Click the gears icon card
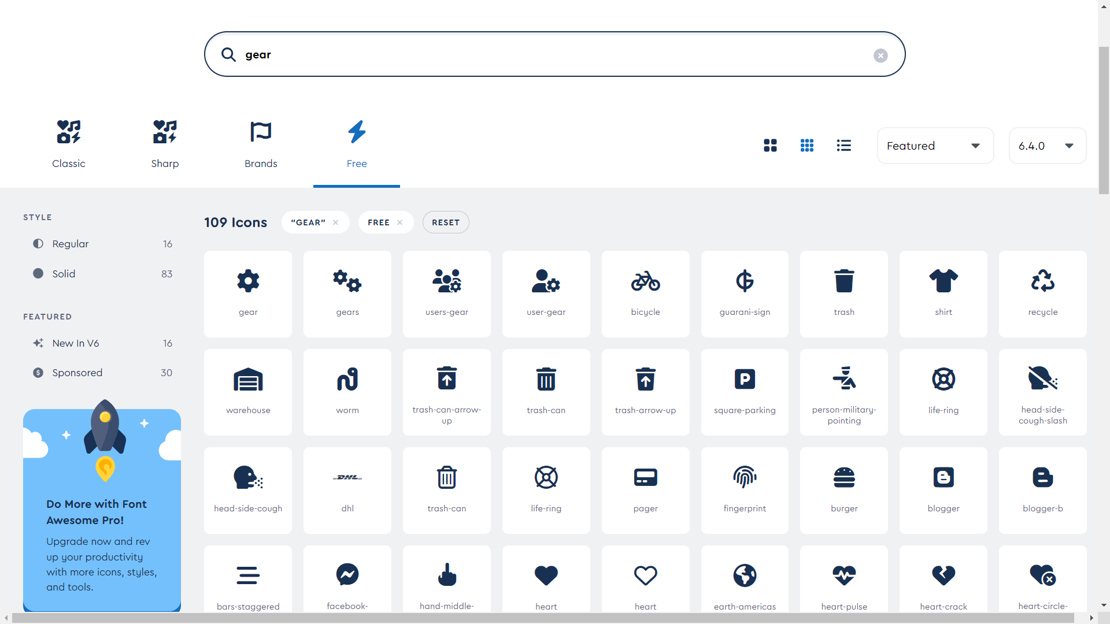This screenshot has width=1110, height=624. click(x=347, y=294)
